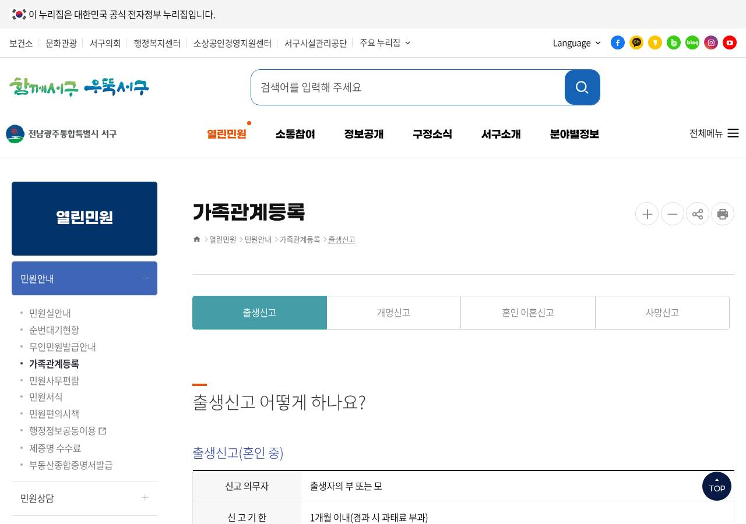
Task: Open 제증명 수수료 in the sidebar
Action: [x=55, y=448]
